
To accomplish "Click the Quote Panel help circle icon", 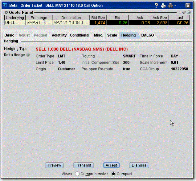I will (189, 12).
